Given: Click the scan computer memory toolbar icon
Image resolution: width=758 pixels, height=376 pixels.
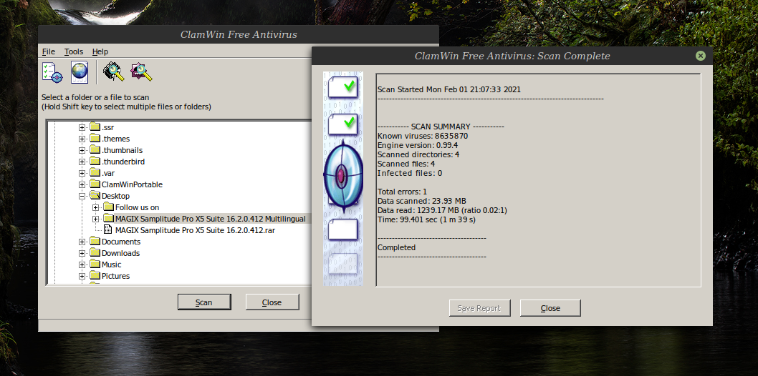Looking at the screenshot, I should point(114,71).
